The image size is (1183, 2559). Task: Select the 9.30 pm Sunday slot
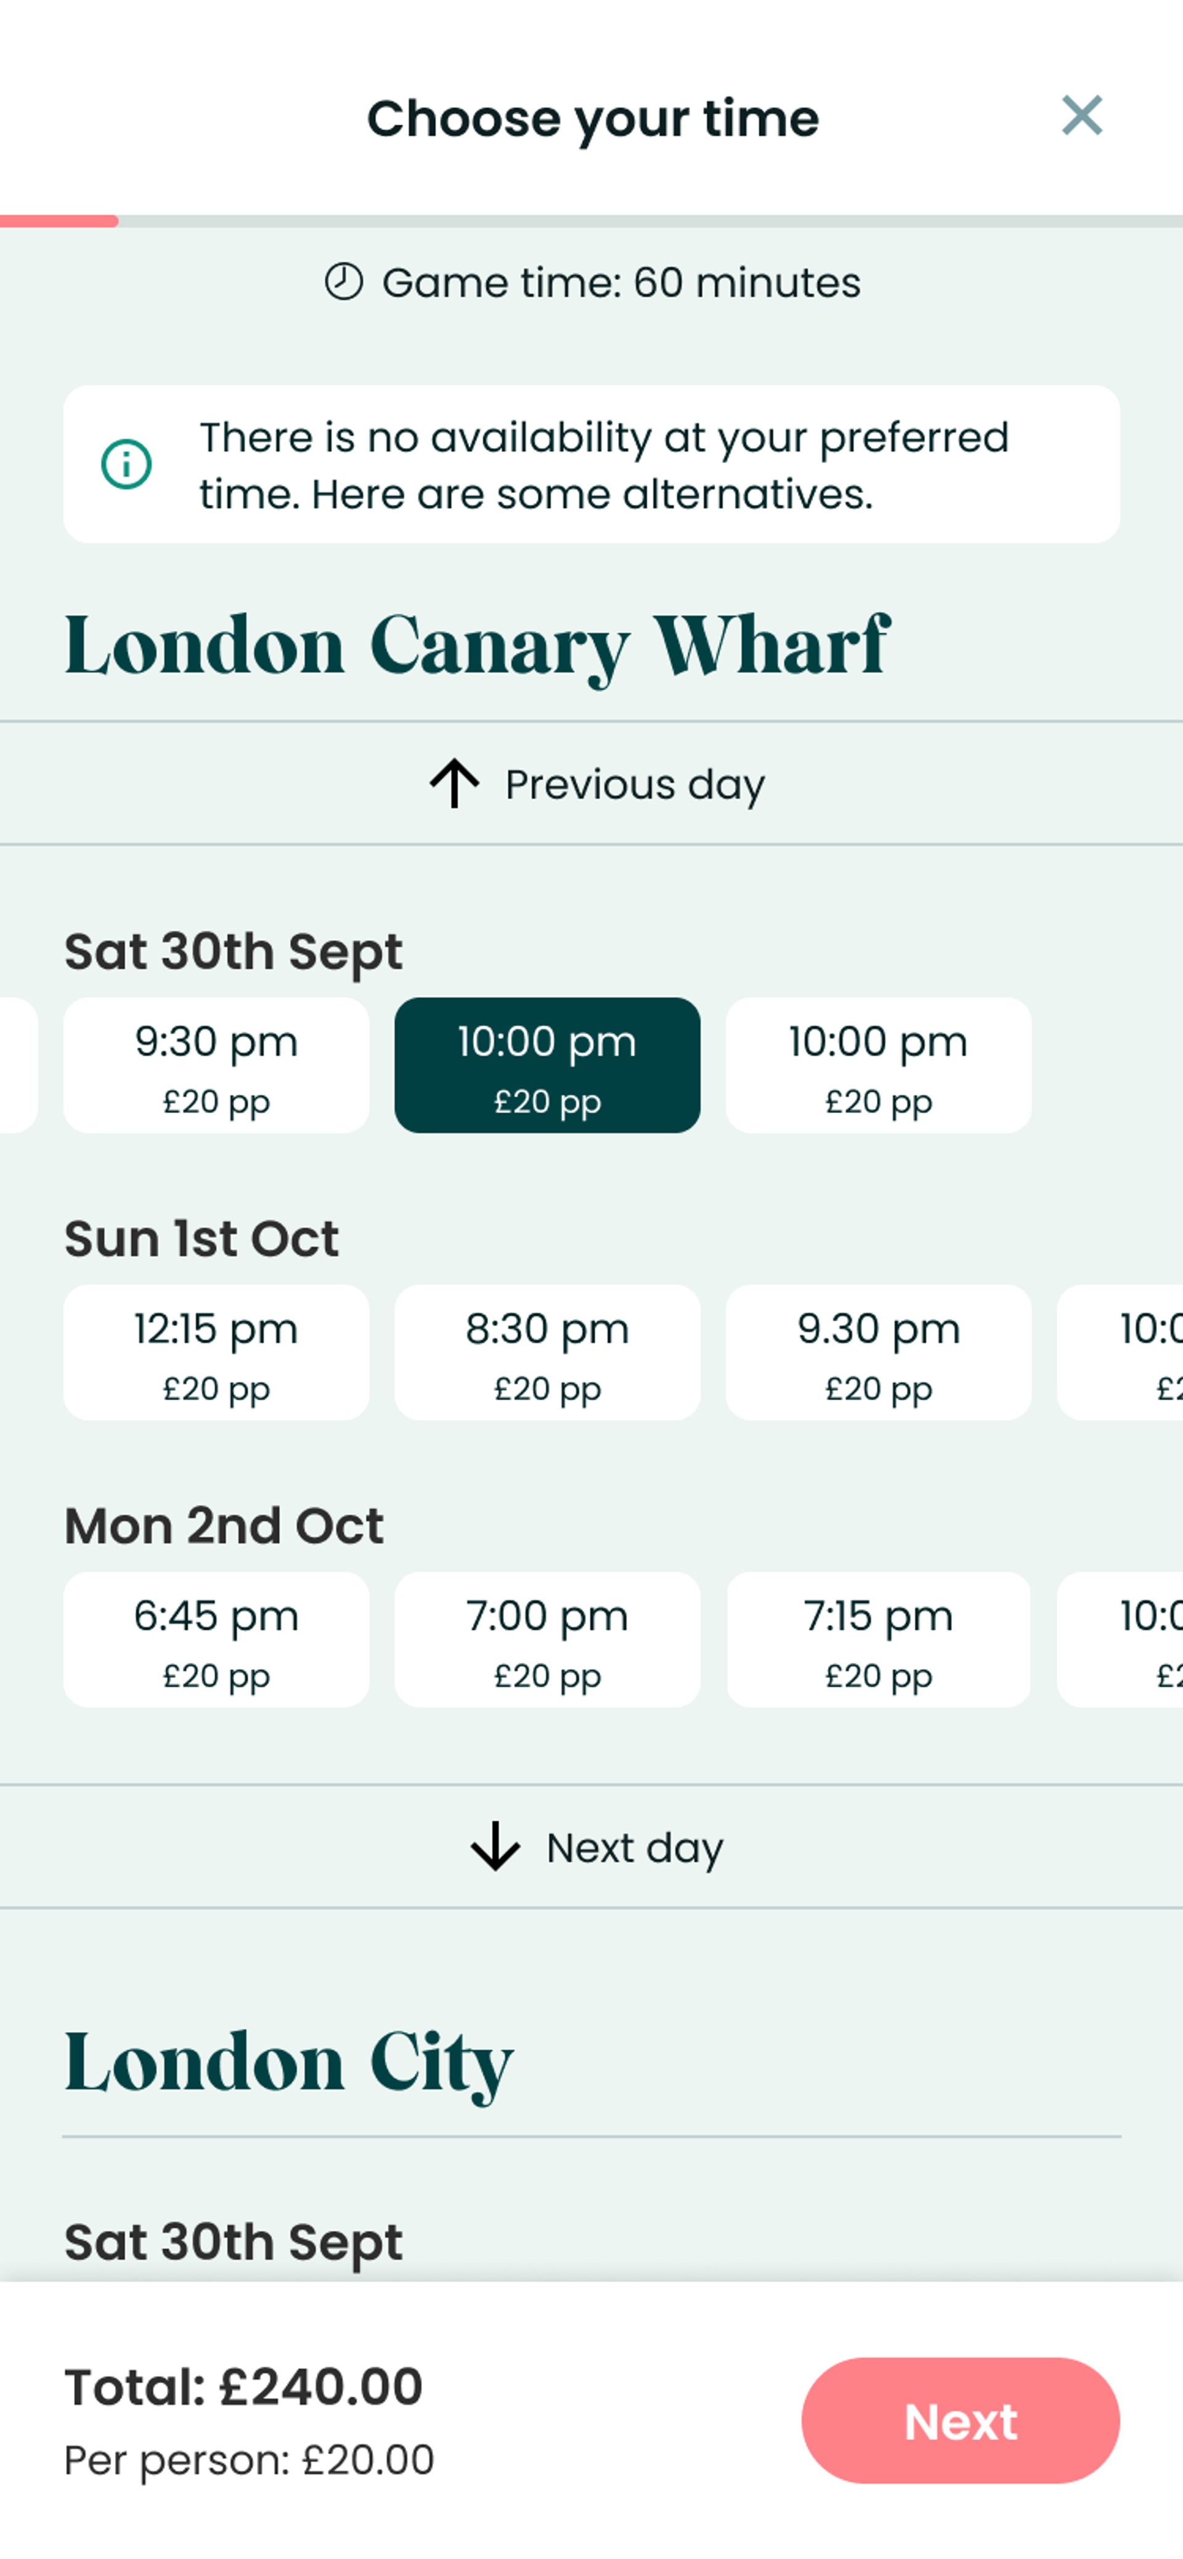point(878,1352)
